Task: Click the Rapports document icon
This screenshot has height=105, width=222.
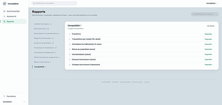Action: pyautogui.click(x=4, y=22)
